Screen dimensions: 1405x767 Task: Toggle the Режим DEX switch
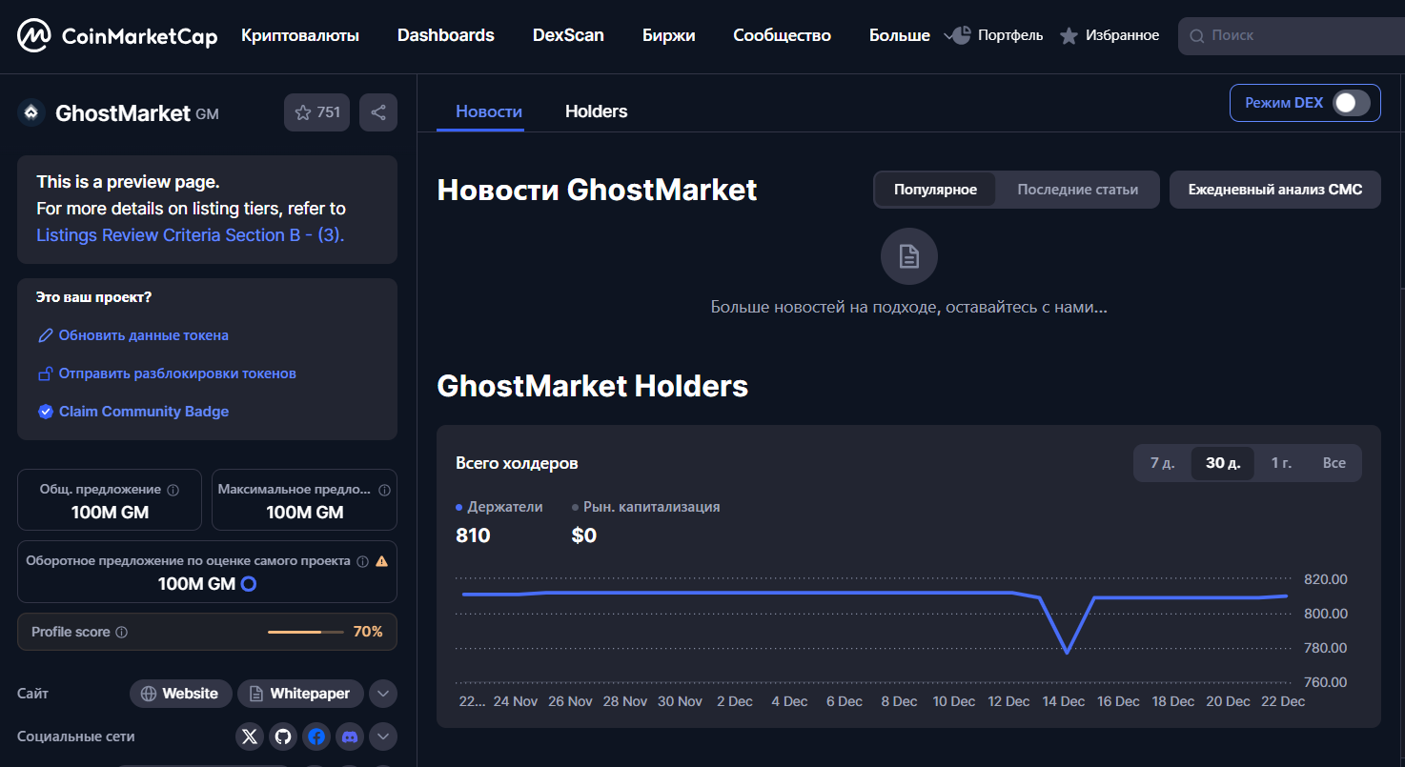tap(1352, 103)
